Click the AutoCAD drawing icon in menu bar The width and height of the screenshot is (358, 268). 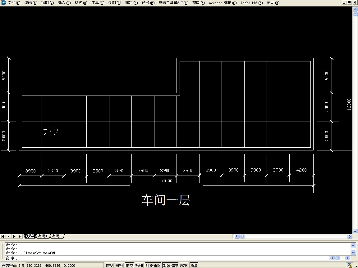tap(3, 3)
